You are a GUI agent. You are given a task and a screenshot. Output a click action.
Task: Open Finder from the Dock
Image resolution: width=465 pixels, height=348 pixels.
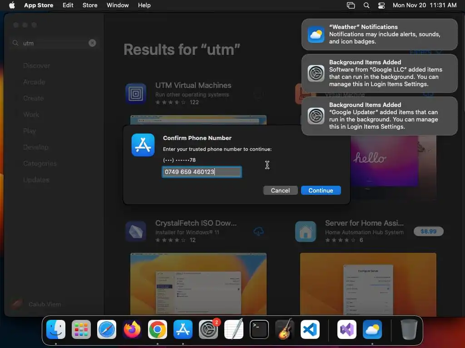tap(56, 329)
